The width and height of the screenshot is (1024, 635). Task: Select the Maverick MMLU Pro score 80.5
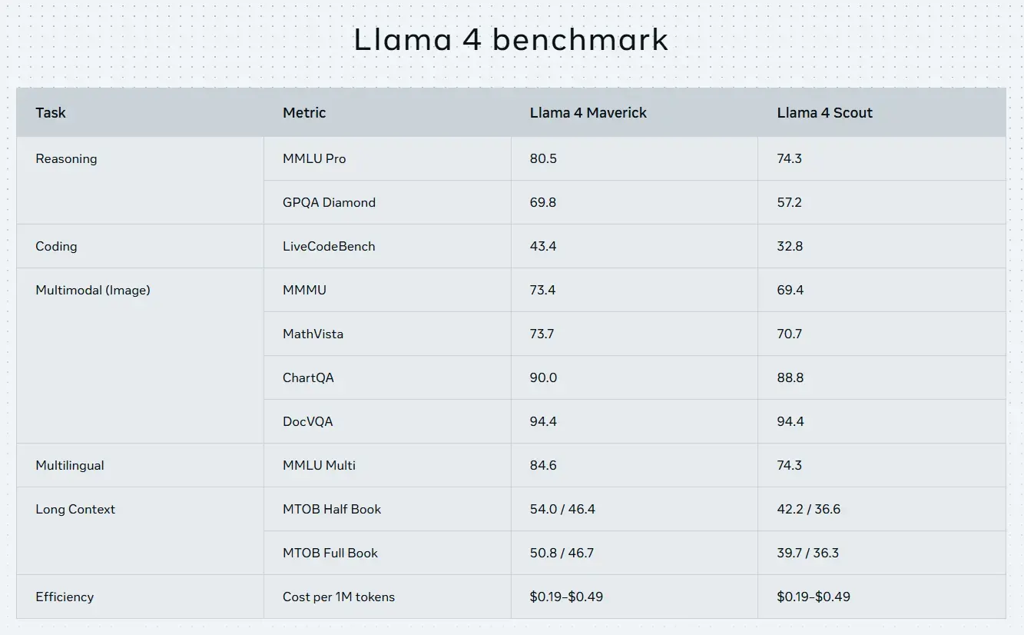[x=544, y=159]
